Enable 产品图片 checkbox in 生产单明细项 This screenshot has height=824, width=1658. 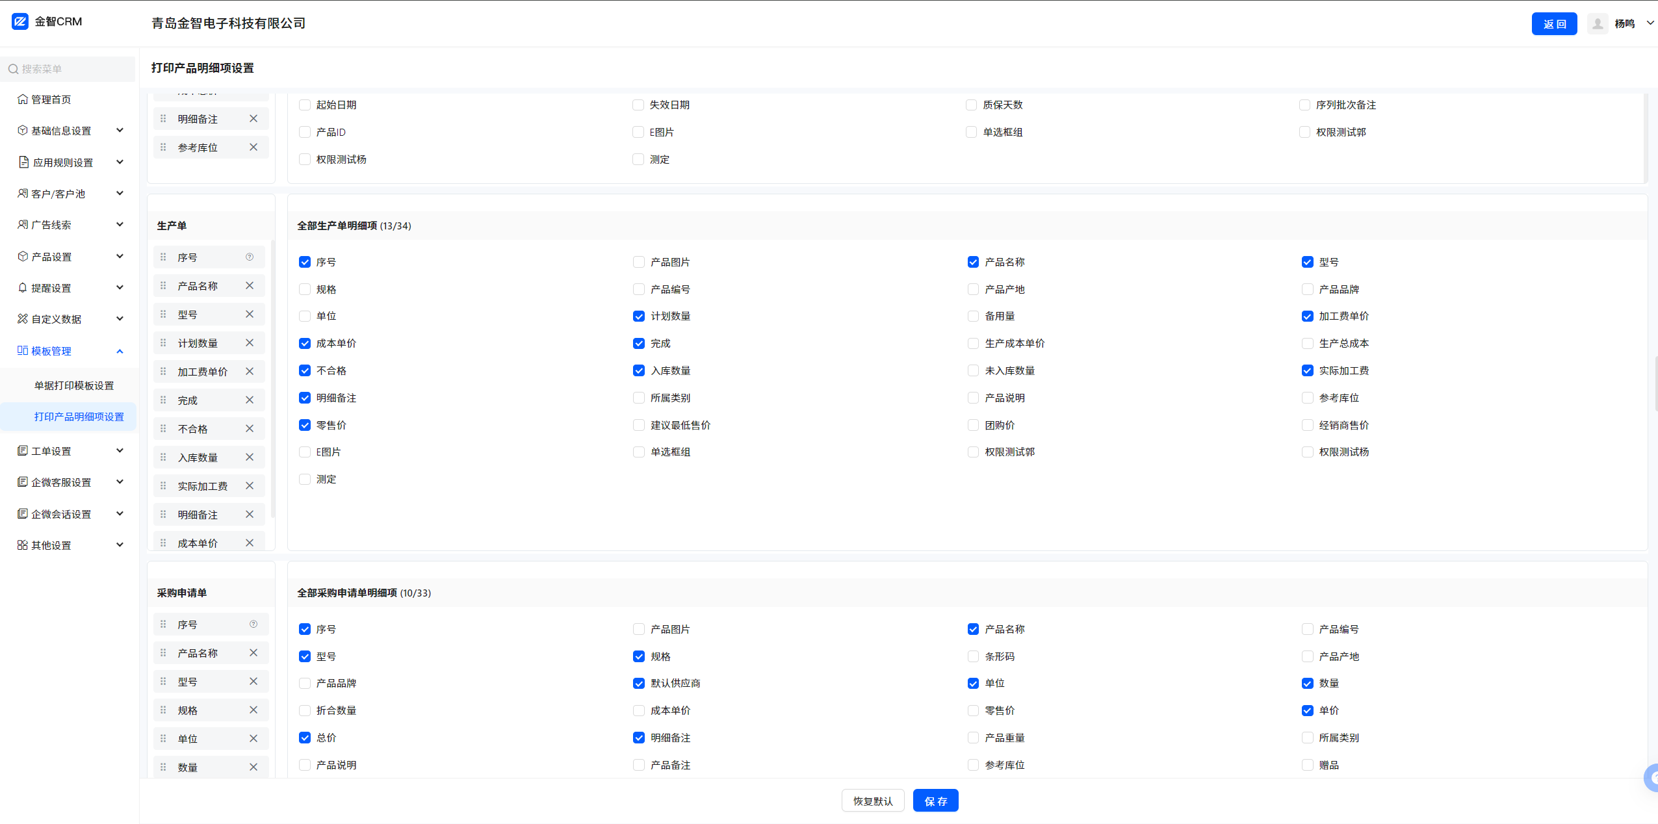[x=639, y=263]
